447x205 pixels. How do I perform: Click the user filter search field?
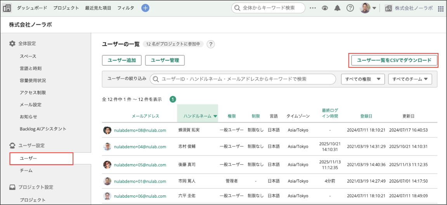243,79
